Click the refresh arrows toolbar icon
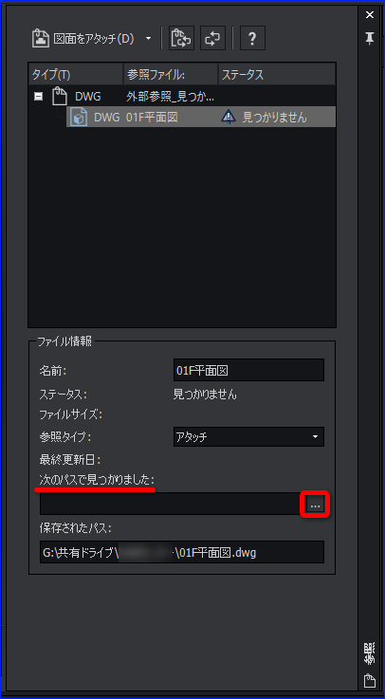This screenshot has height=699, width=385. click(x=212, y=39)
